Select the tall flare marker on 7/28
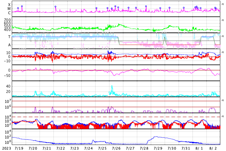 click(x=146, y=6)
